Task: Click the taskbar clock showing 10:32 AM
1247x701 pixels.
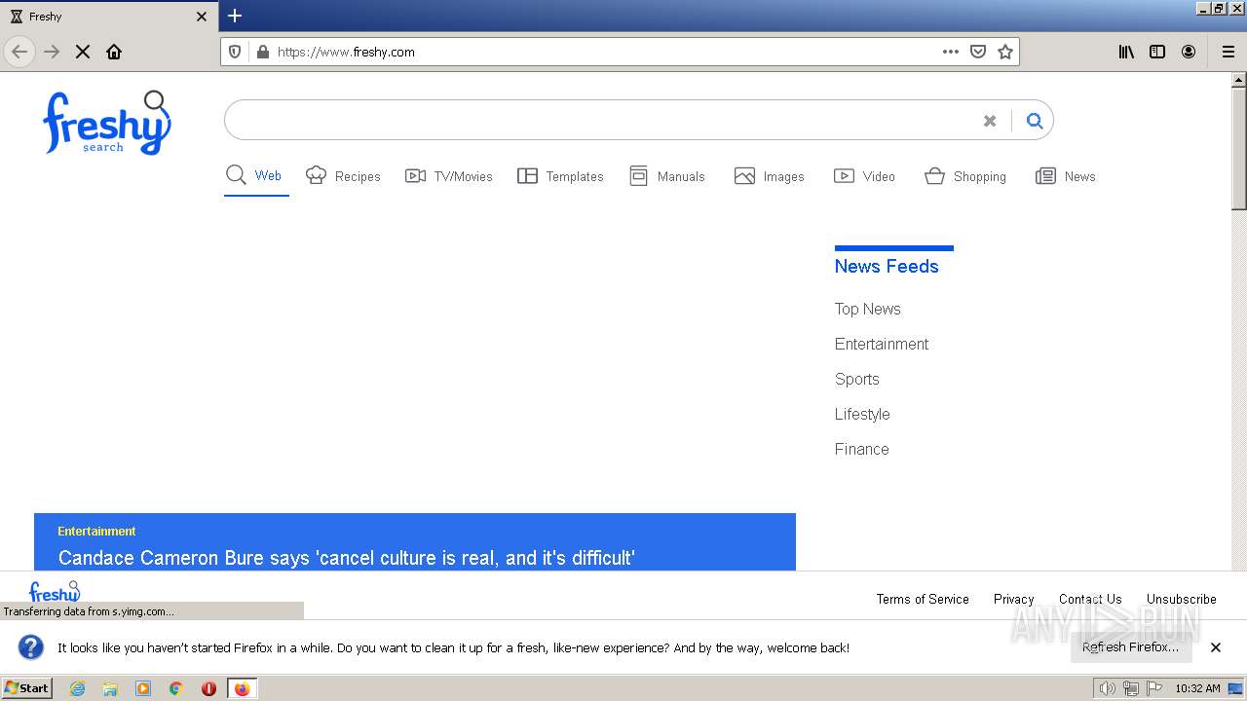Action: tap(1197, 688)
